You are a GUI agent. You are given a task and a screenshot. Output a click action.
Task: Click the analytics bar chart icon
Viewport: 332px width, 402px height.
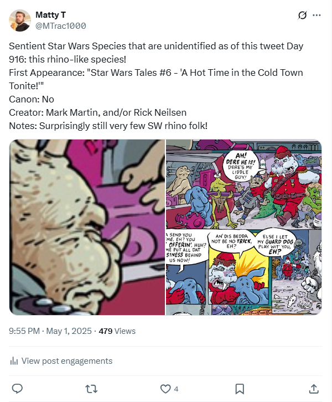coord(14,361)
